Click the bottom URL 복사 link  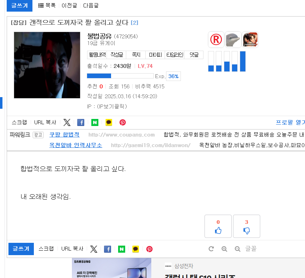(x=72, y=249)
